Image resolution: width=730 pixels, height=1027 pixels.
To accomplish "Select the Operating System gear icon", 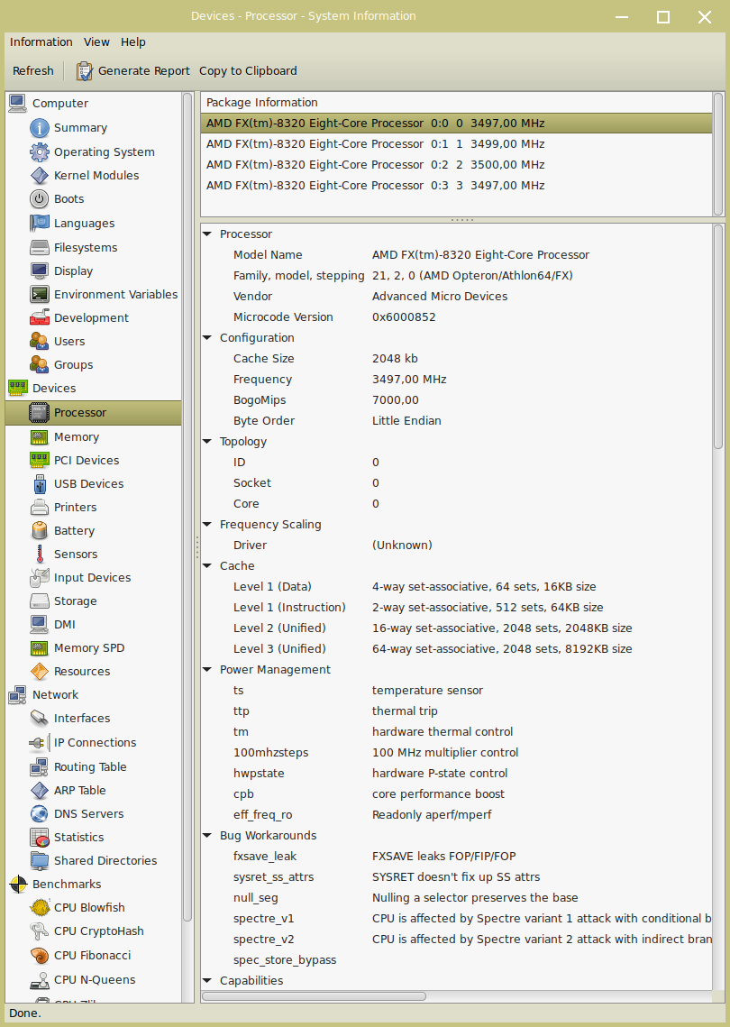I will (x=40, y=152).
